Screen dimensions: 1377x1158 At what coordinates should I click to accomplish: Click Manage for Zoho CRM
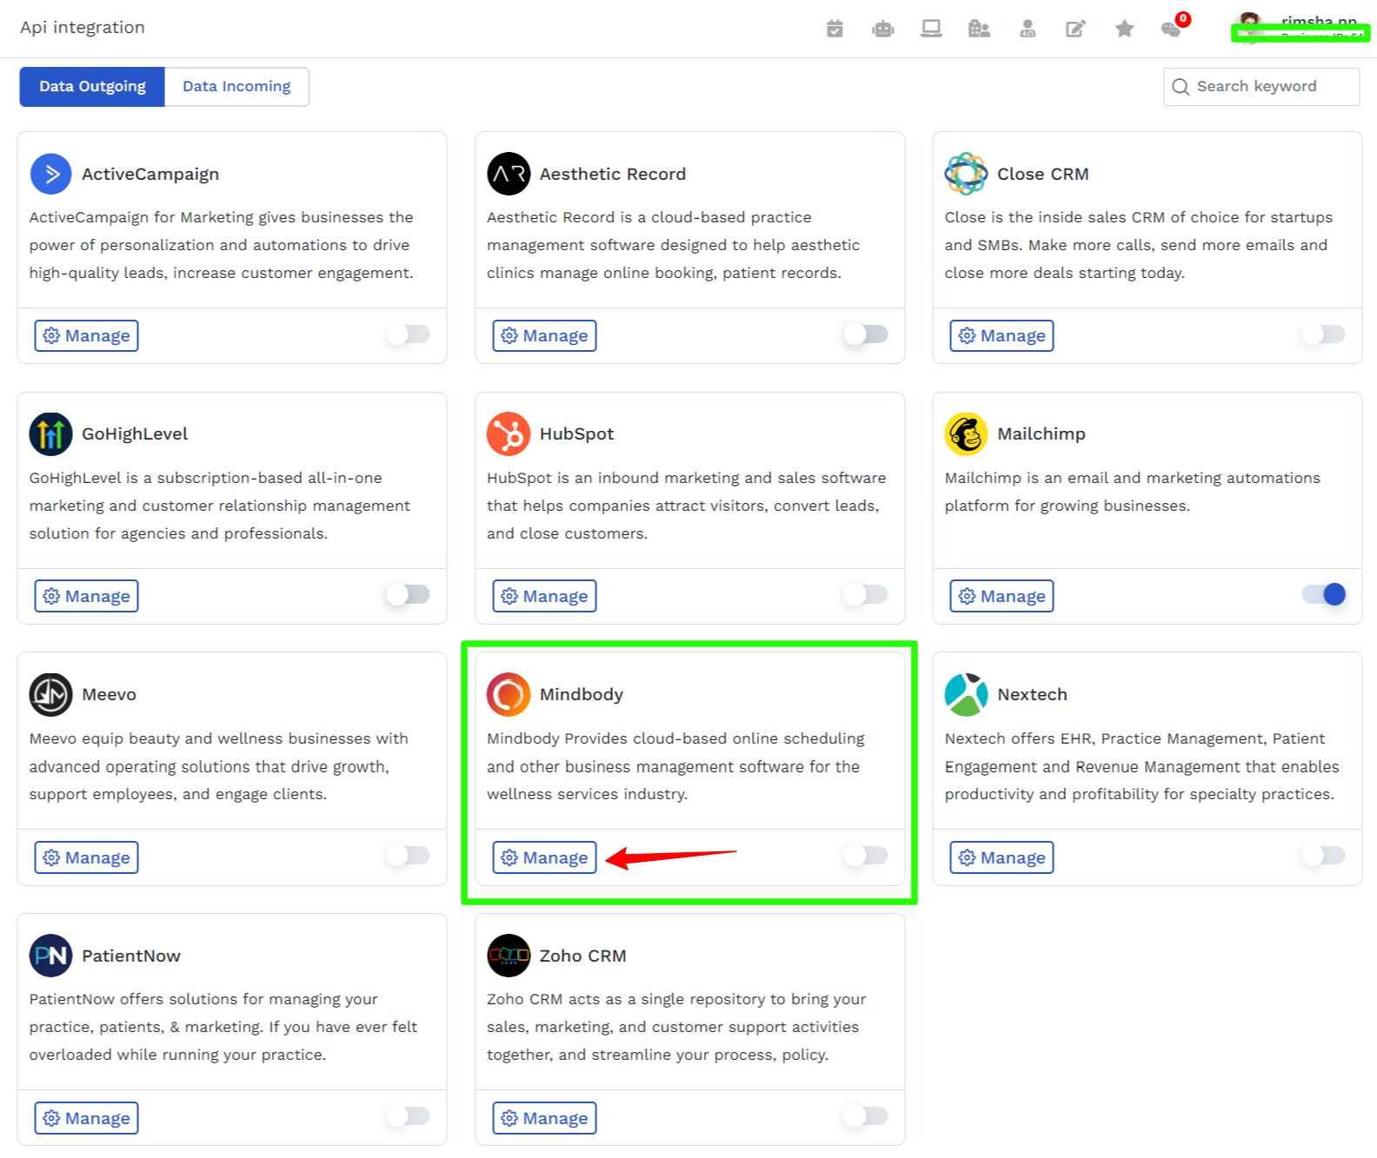point(544,1118)
